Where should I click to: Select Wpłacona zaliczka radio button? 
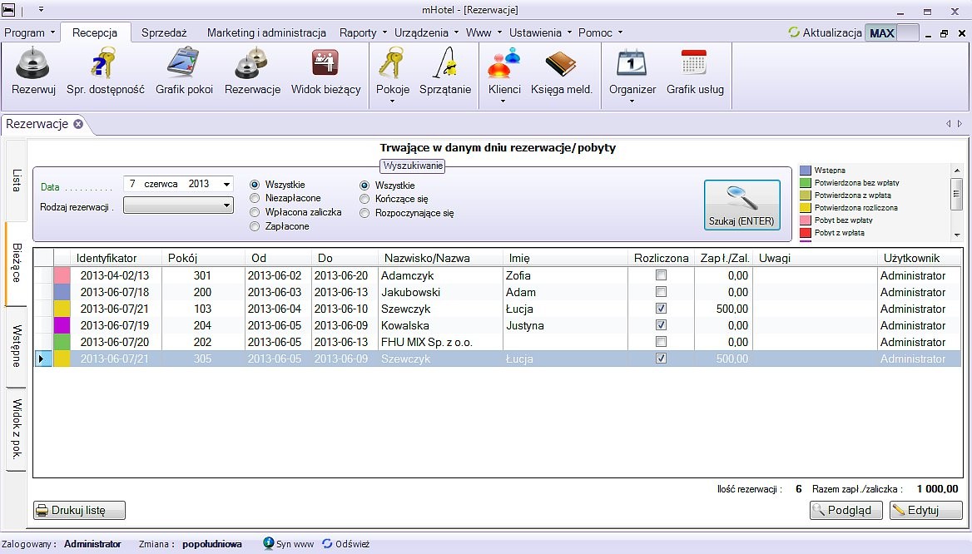pyautogui.click(x=254, y=212)
